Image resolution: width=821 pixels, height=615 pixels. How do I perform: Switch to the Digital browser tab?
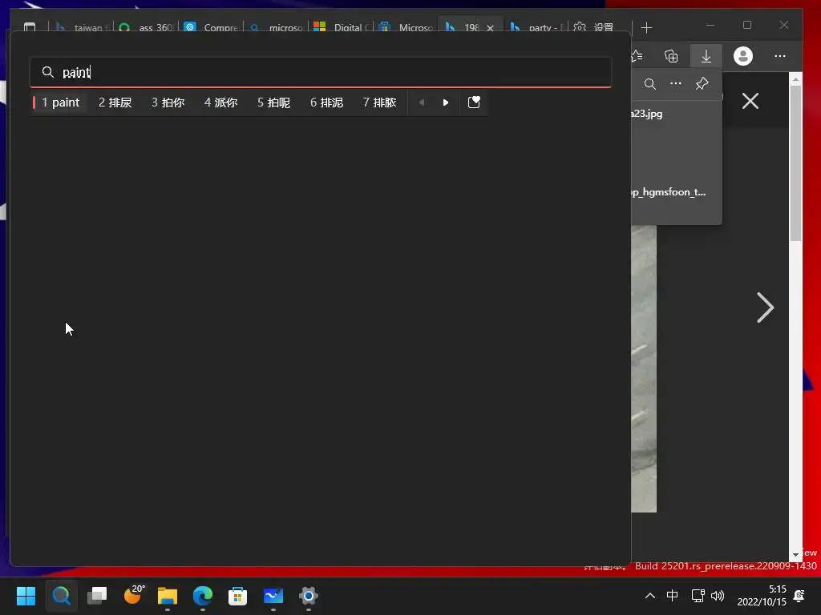point(342,27)
